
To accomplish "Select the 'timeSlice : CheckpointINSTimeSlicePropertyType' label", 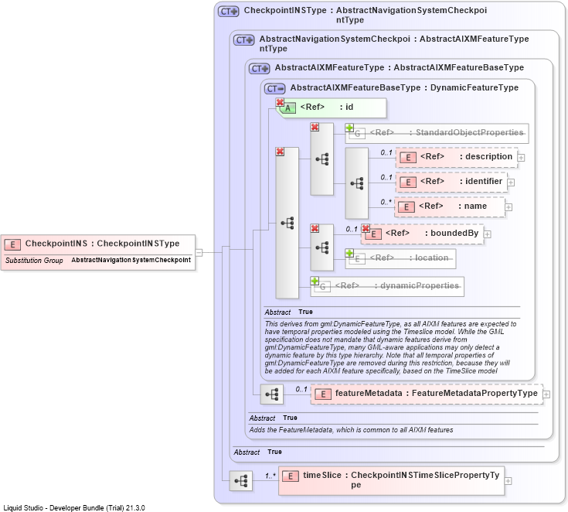I will [401, 480].
